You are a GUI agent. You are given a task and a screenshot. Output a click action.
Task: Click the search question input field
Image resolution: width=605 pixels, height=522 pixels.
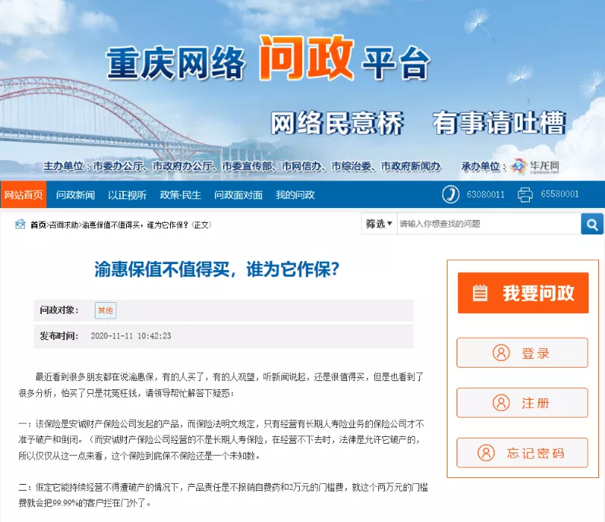tap(488, 224)
